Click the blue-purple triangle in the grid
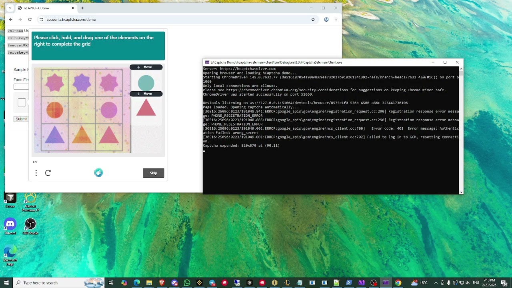This screenshot has width=512, height=288. pos(55,135)
